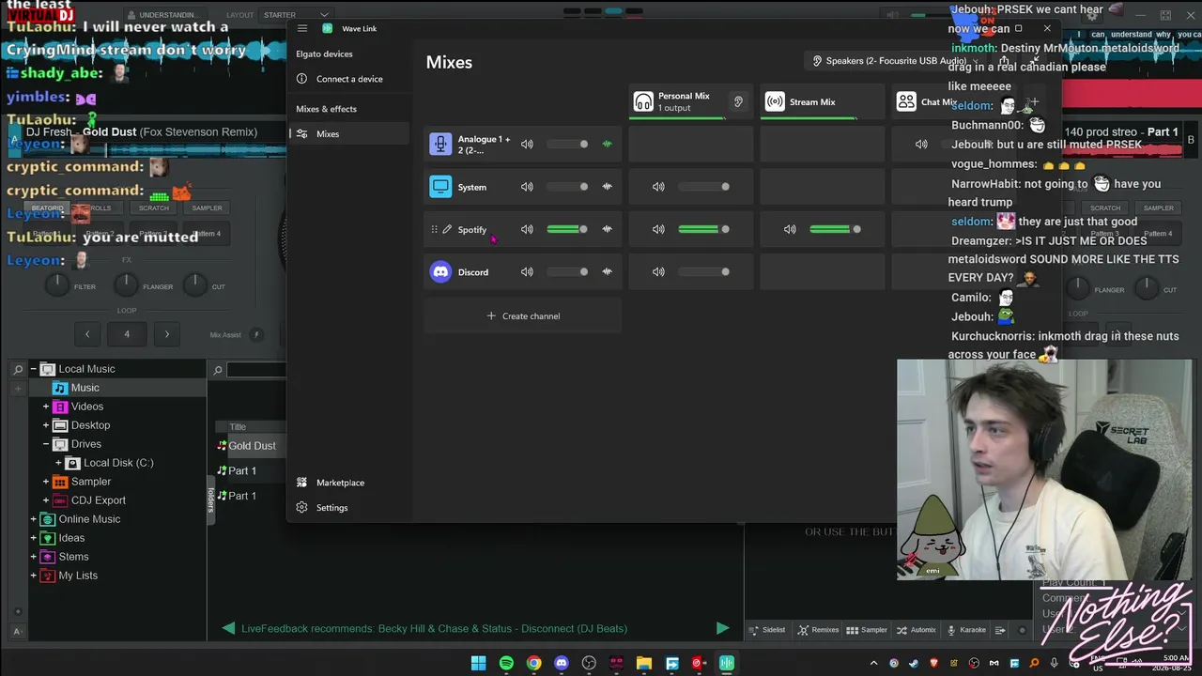Open the Windows Start menu

[478, 663]
